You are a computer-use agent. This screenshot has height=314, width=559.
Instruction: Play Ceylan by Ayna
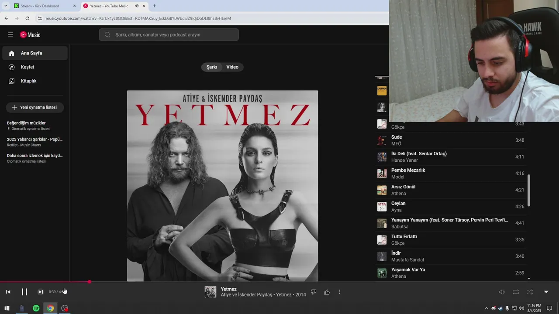coord(451,207)
